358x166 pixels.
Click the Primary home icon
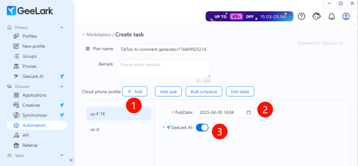pos(9,27)
